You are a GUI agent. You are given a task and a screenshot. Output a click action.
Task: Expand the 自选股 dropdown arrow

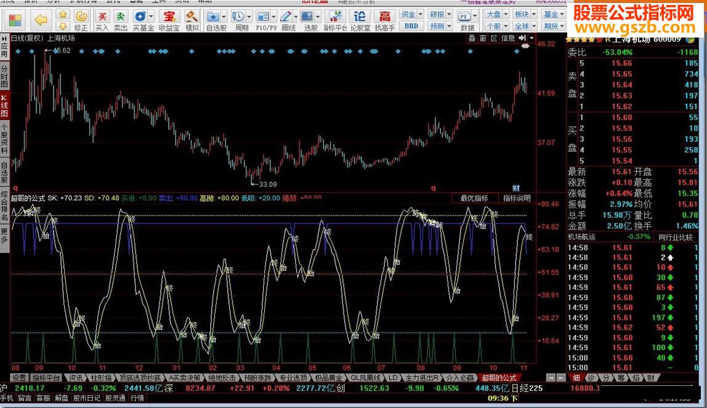224,17
